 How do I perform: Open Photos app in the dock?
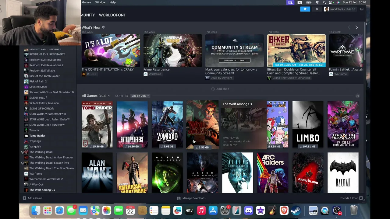[x=107, y=210]
